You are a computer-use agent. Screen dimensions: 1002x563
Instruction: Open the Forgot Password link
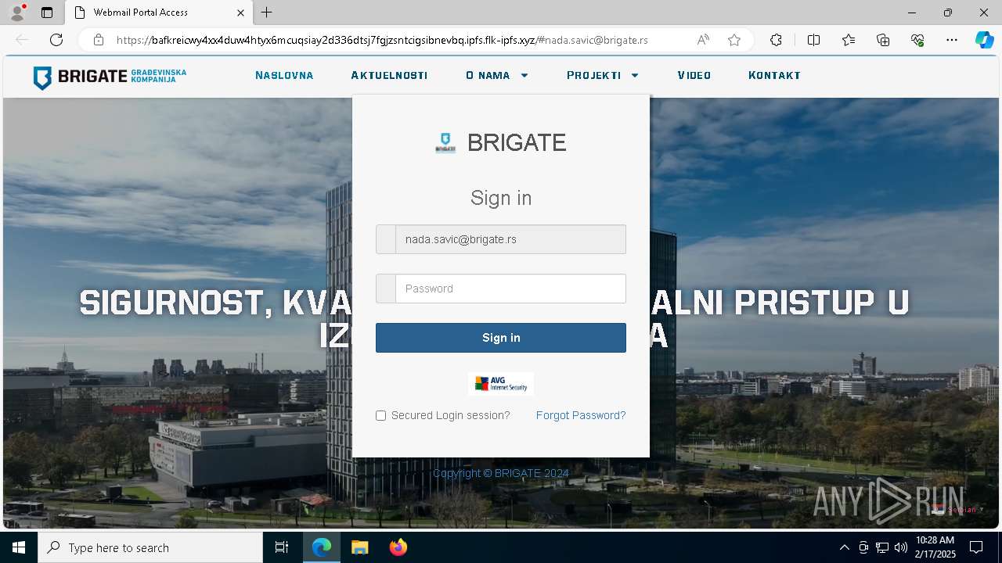click(x=581, y=415)
